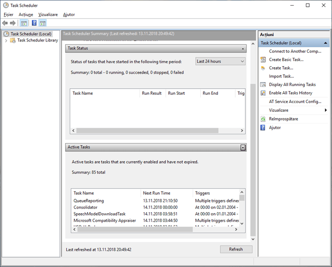
Task: Click the Display All Running Tasks icon
Action: 263,85
